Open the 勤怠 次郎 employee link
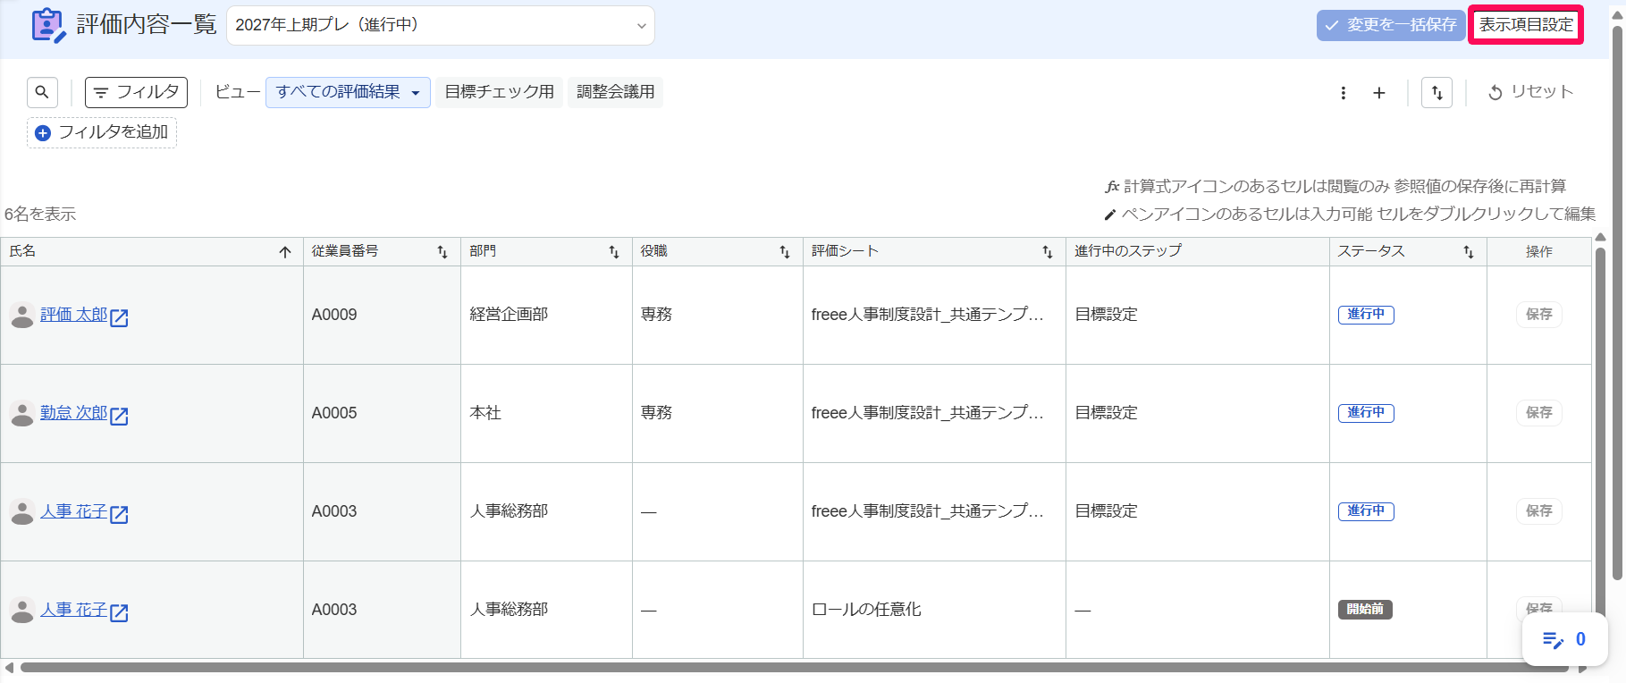1626x683 pixels. click(x=73, y=413)
